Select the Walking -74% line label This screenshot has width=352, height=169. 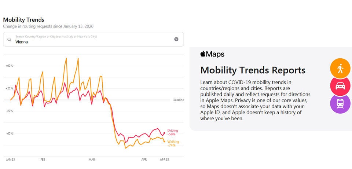(x=173, y=143)
